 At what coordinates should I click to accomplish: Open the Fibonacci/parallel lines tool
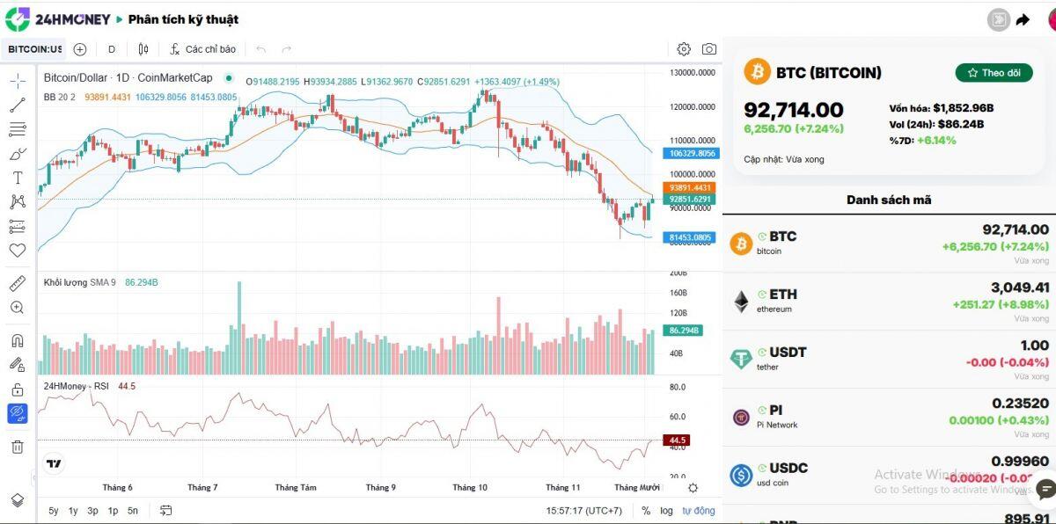(x=17, y=129)
